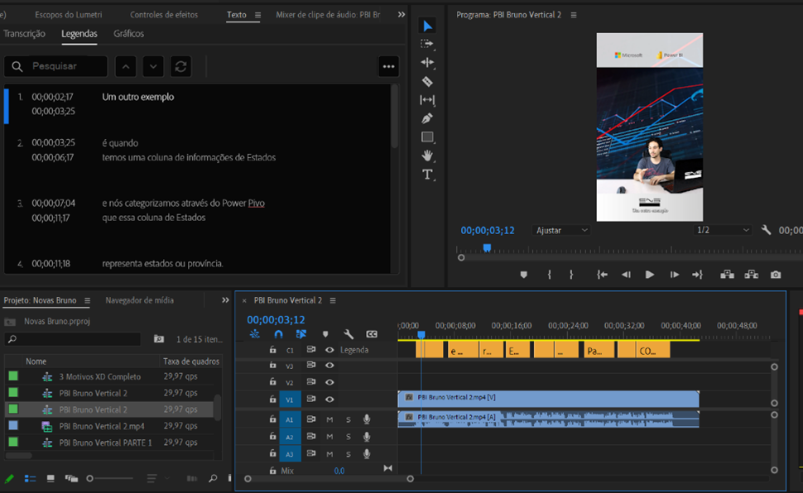Expand hidden panel tabs beside Navegador de mídia
The image size is (803, 493).
click(225, 300)
